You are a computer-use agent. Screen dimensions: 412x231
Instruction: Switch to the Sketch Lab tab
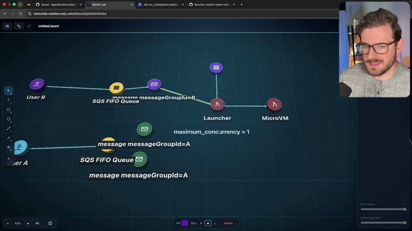coord(110,4)
